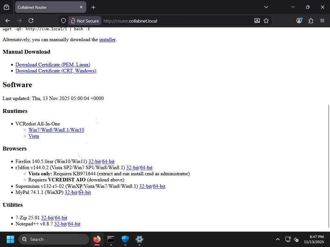Click the wget command line text
The width and height of the screenshot is (330, 247).
46,29
